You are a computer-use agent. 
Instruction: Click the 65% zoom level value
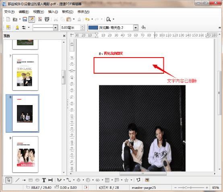(215, 188)
